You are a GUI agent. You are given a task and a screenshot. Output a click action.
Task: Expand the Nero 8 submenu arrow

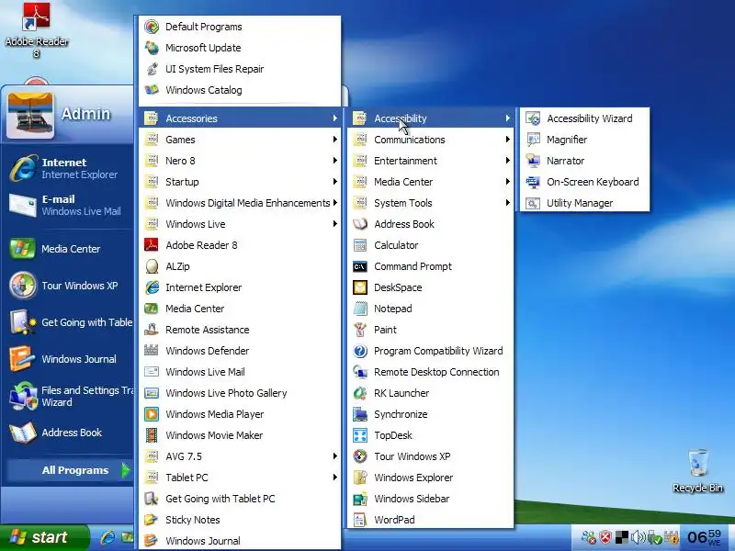point(334,160)
